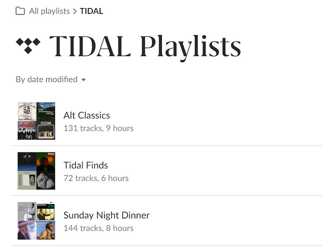Viewport: 322px width, 250px height.
Task: Click the TIDAL diamond logo
Action: 28,45
